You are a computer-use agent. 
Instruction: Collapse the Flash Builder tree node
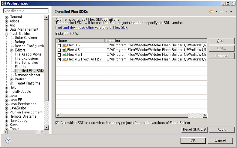(x=7, y=34)
